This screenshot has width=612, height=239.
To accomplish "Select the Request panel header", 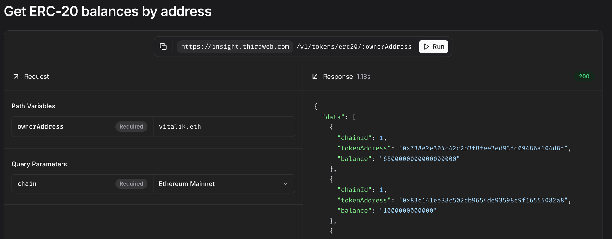I will click(x=36, y=77).
